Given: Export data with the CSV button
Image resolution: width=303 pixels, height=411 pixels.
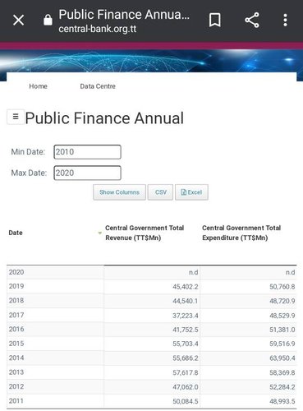Looking at the screenshot, I should click(x=160, y=192).
